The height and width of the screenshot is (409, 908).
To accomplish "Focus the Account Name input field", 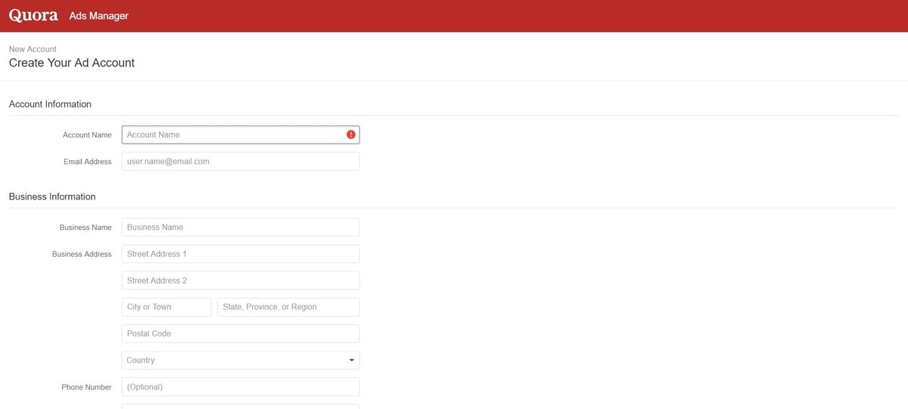I will click(241, 135).
